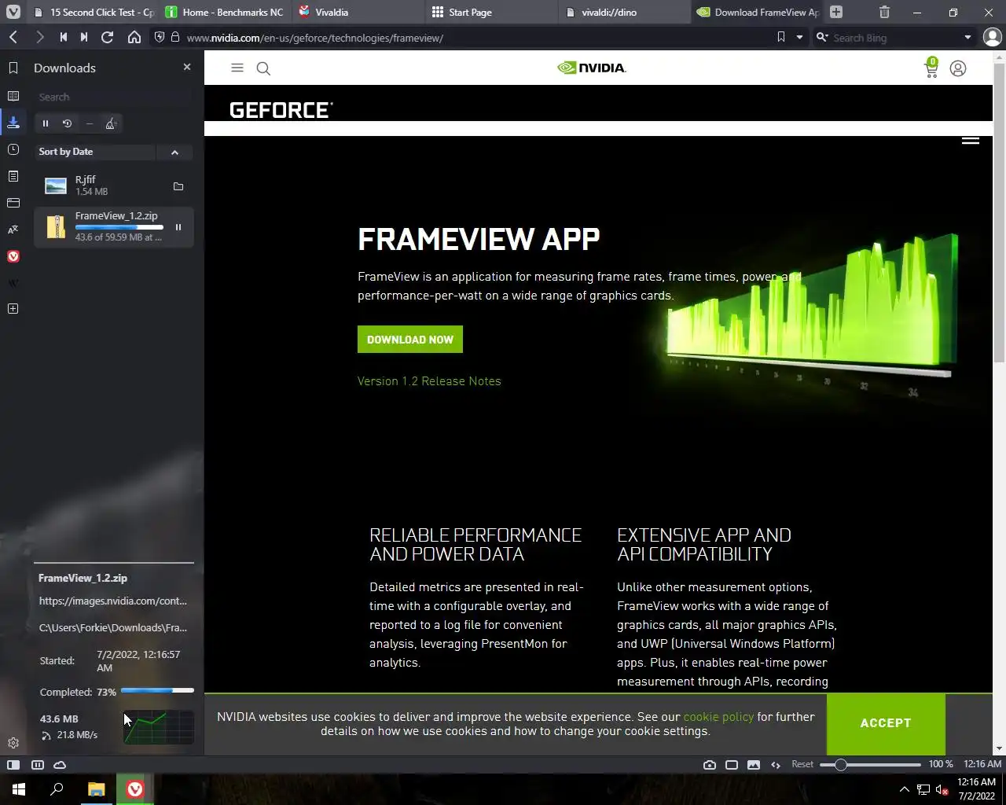Pause the FrameView_1.2.zip download
This screenshot has width=1006, height=805.
pyautogui.click(x=178, y=227)
